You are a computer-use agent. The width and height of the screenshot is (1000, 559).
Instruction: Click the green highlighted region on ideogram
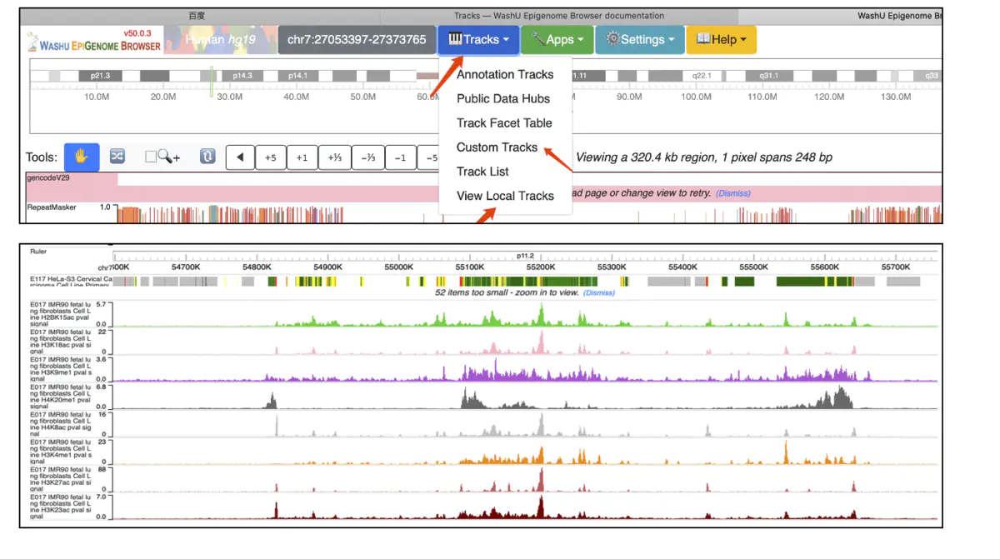pos(212,82)
